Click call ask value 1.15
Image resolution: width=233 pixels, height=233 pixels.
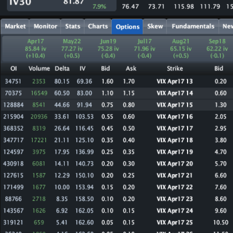[x=129, y=93]
